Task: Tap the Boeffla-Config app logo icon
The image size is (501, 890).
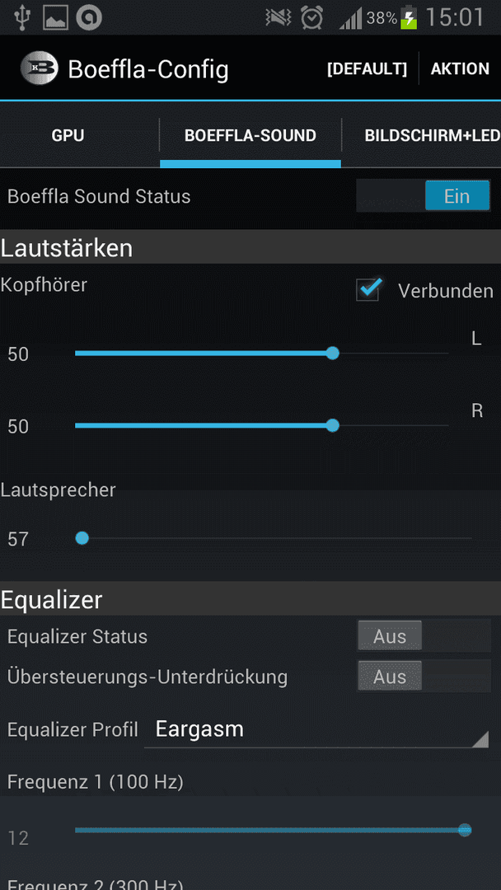Action: click(40, 68)
